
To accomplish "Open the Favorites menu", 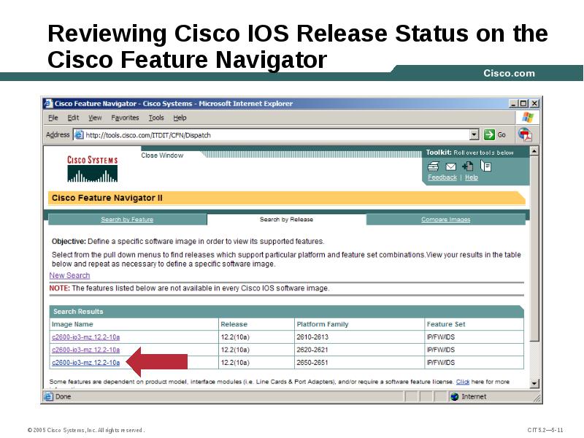I will [x=125, y=118].
